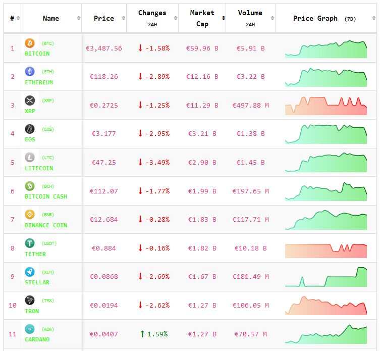The image size is (381, 351).
Task: Click Tether 7-day red price graph
Action: [x=325, y=249]
